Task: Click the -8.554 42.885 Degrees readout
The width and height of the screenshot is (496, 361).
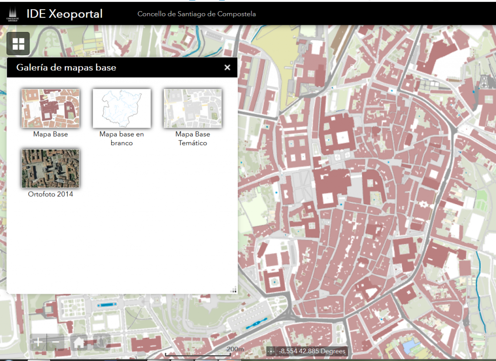Action: (312, 351)
